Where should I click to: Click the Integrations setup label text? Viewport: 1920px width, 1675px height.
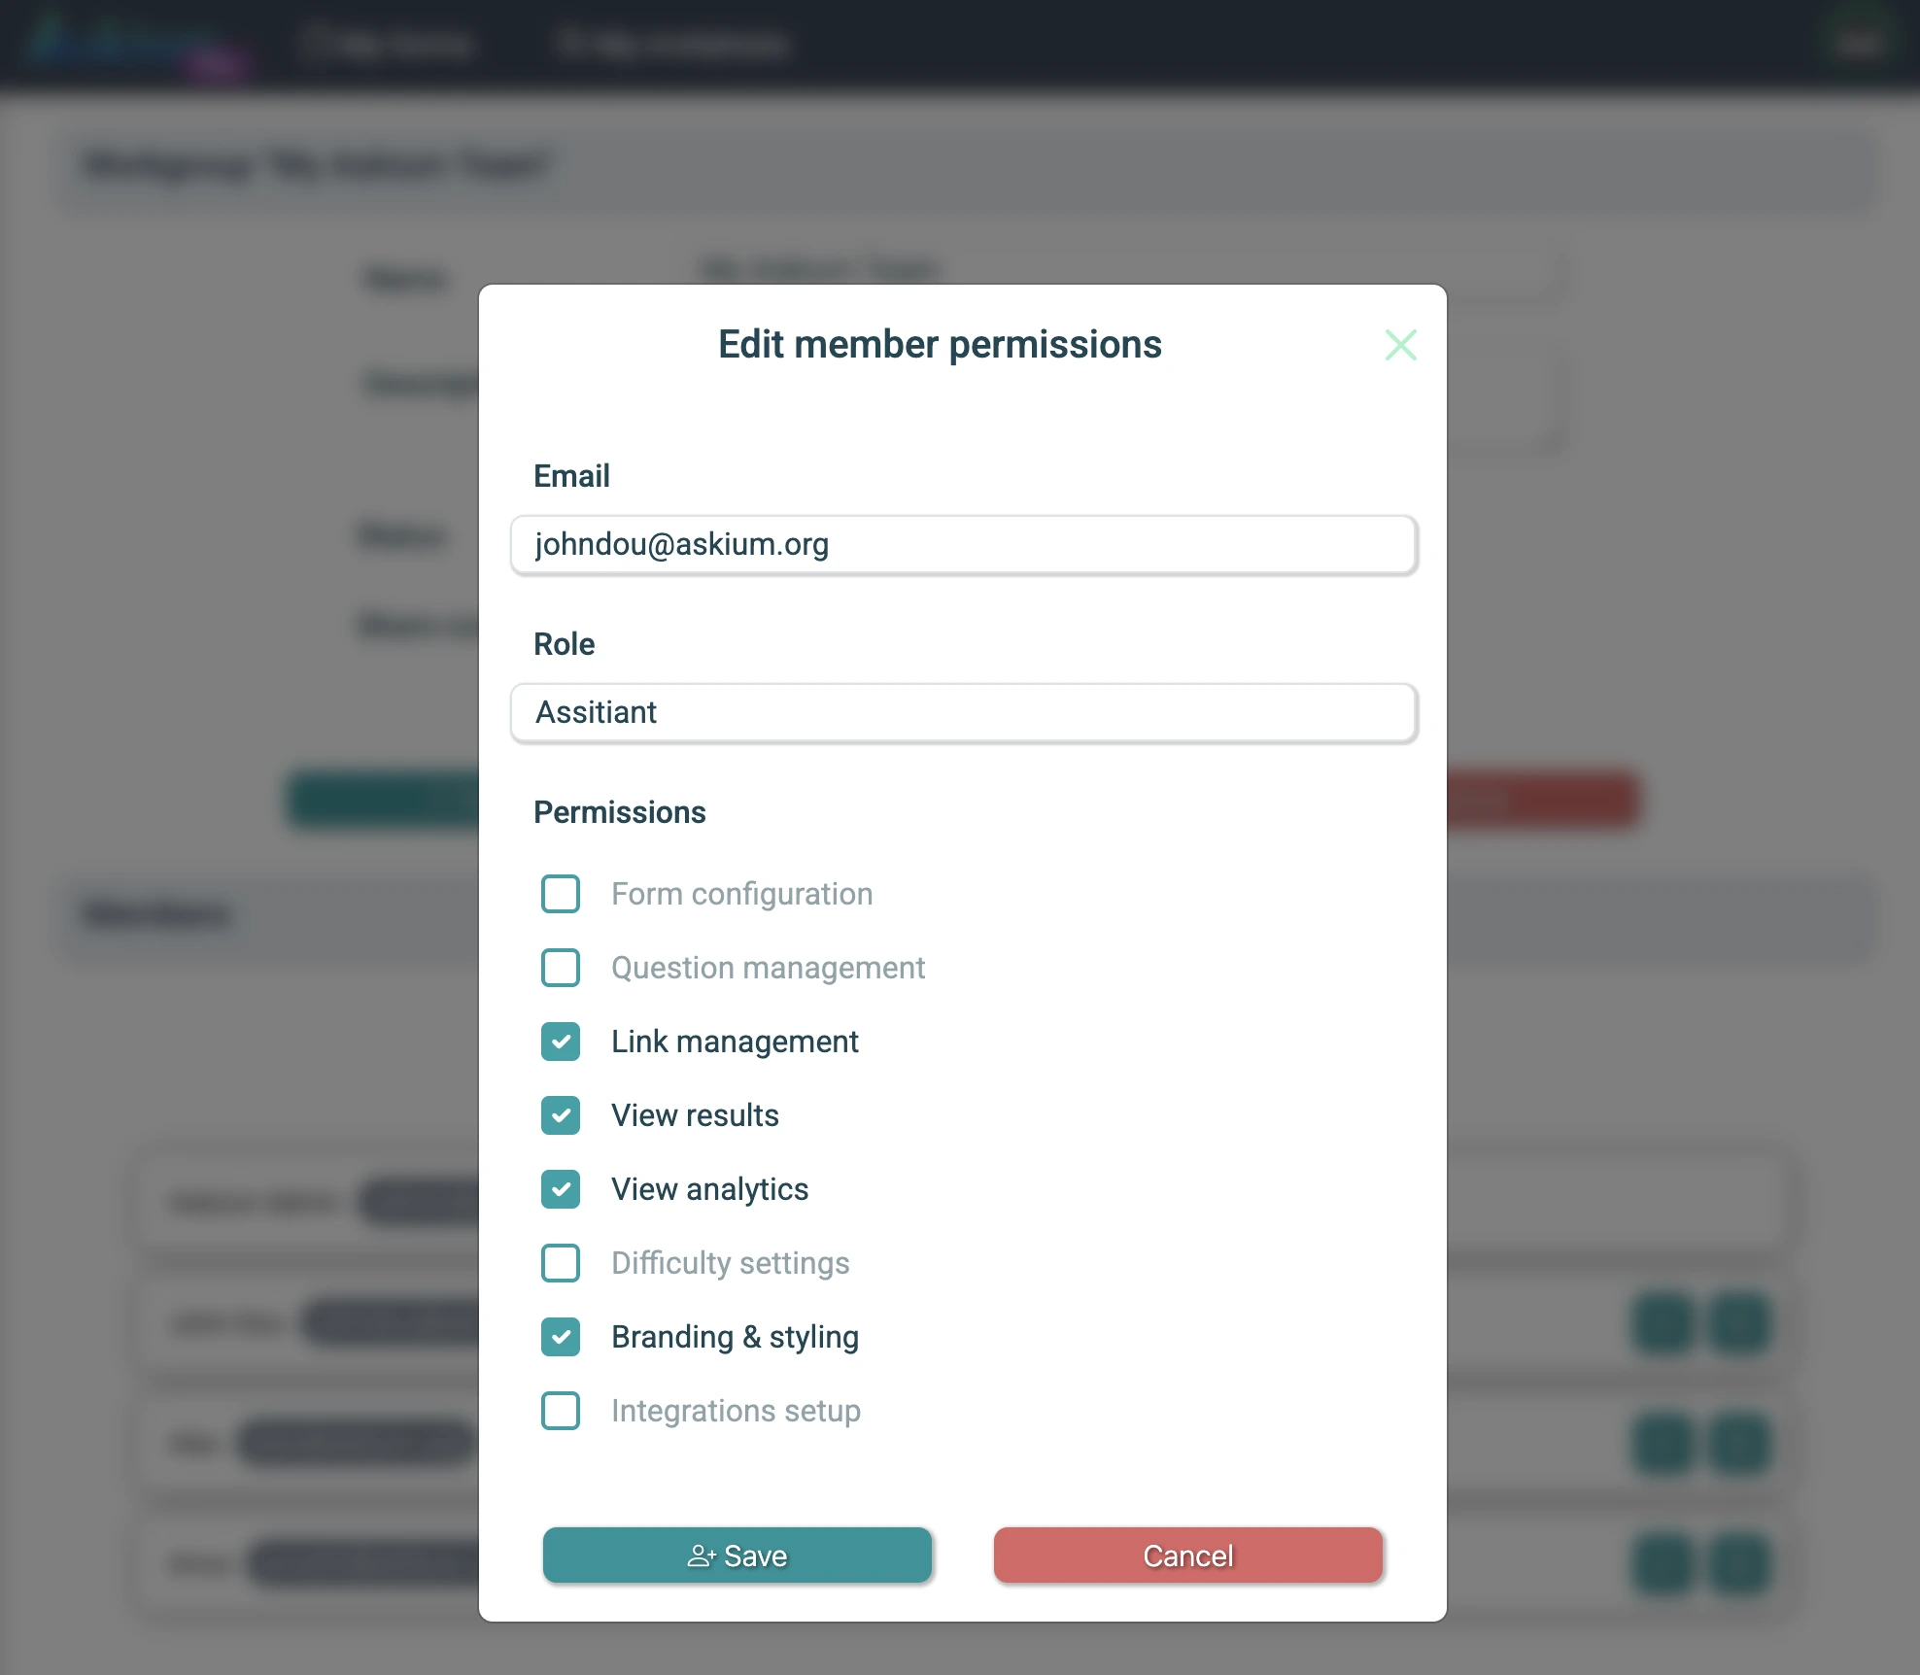pyautogui.click(x=736, y=1411)
